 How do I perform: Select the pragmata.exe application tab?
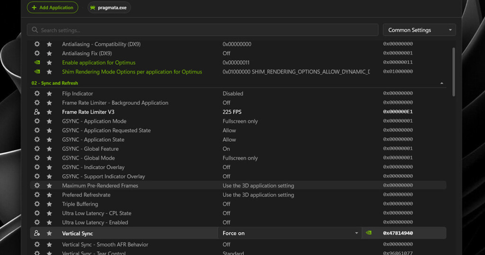pyautogui.click(x=109, y=8)
